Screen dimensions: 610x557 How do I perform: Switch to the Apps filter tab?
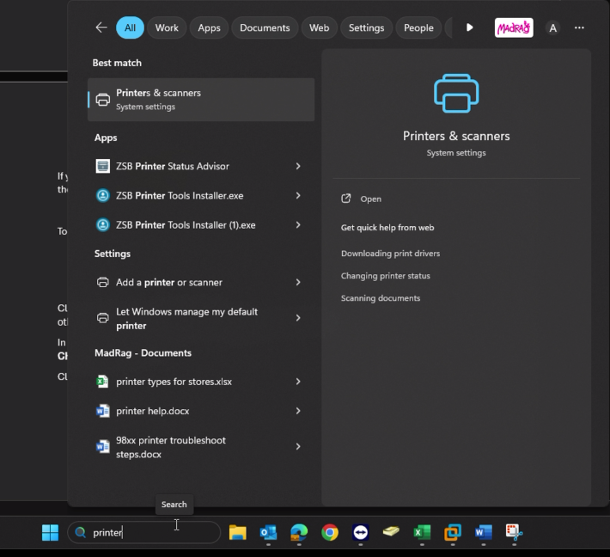pos(209,28)
